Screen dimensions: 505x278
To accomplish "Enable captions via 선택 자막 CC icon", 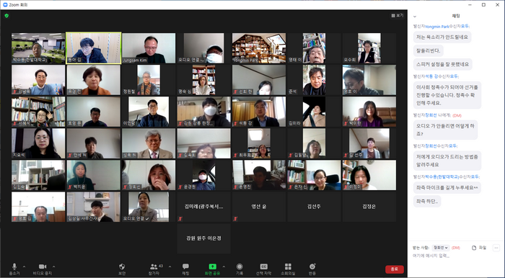I will 263,269.
